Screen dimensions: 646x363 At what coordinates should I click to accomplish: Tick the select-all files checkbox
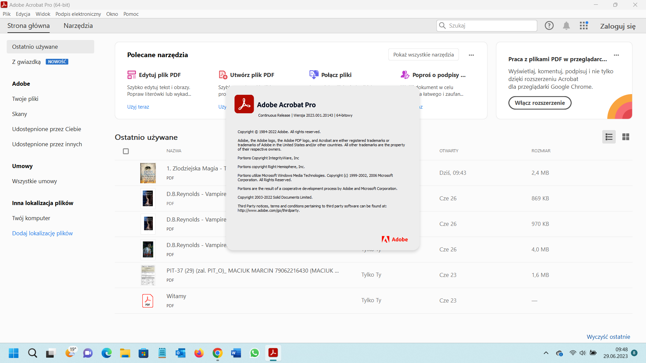tap(126, 151)
